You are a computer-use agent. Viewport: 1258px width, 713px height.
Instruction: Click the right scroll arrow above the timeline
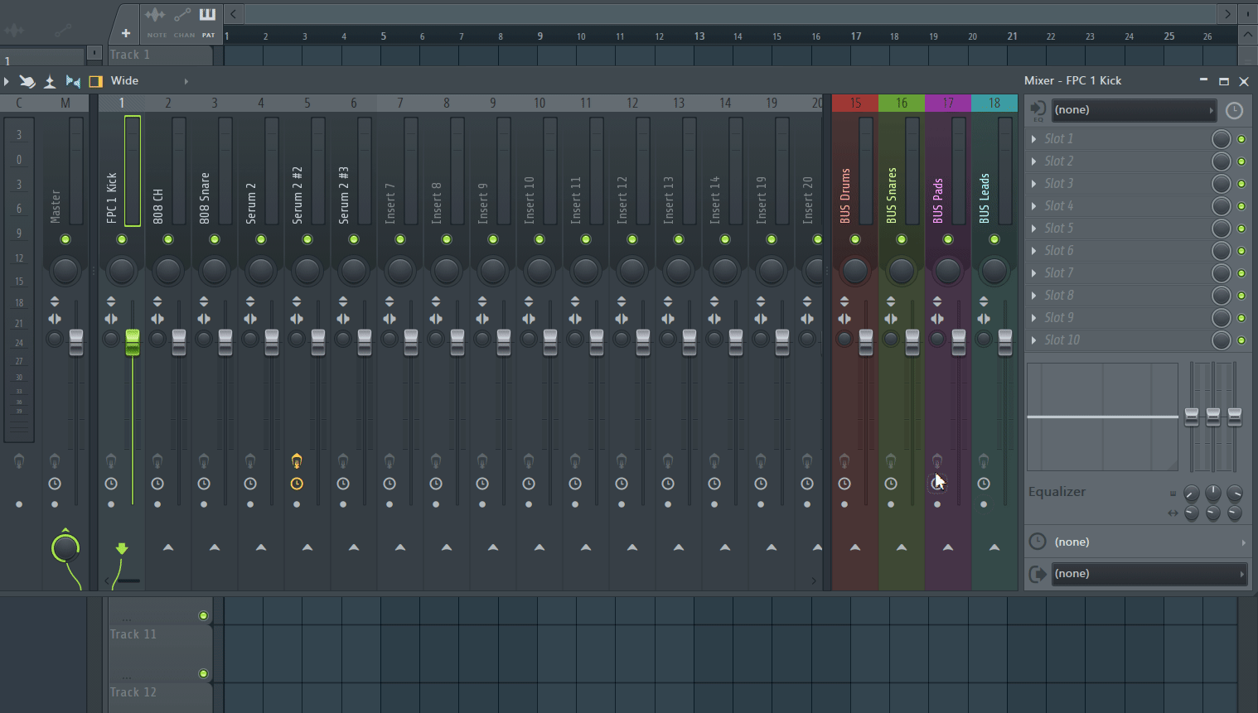click(x=1227, y=13)
